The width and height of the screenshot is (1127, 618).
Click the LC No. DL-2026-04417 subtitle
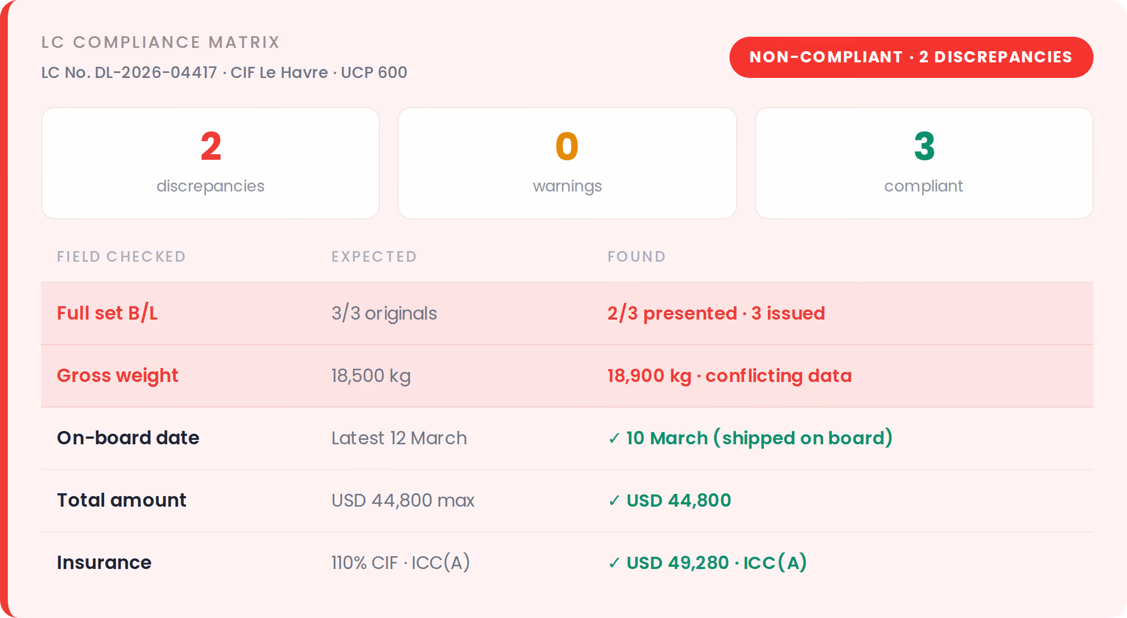tap(224, 72)
